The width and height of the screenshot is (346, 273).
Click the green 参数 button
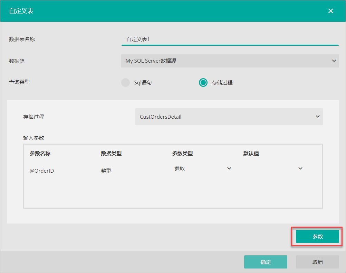coord(317,237)
